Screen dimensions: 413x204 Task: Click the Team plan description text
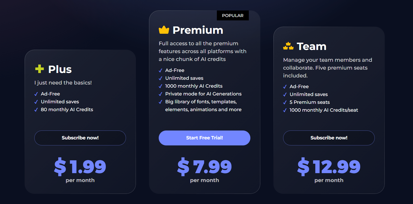click(x=327, y=68)
